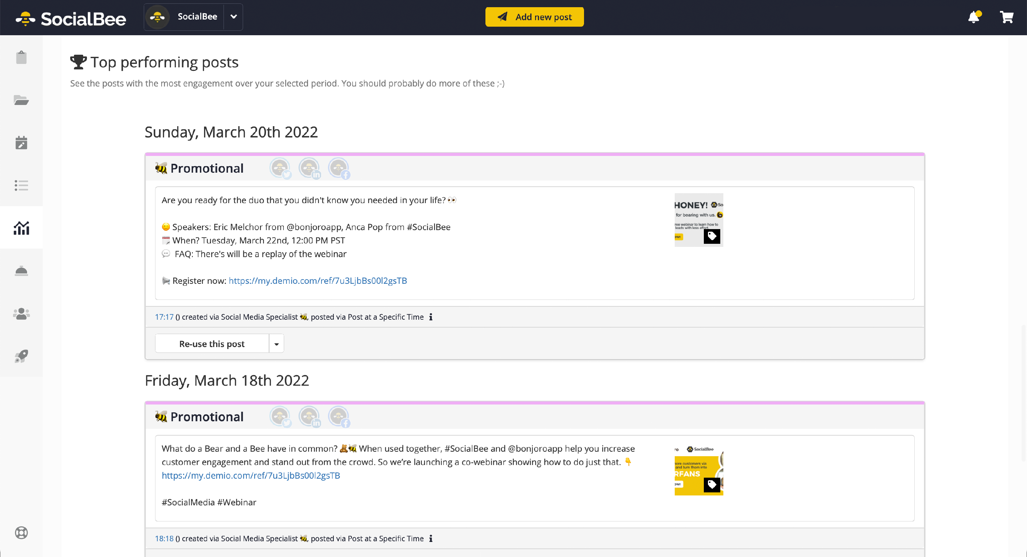This screenshot has width=1027, height=557.
Task: Click the tag icon on HONEY thumbnail
Action: click(x=712, y=236)
